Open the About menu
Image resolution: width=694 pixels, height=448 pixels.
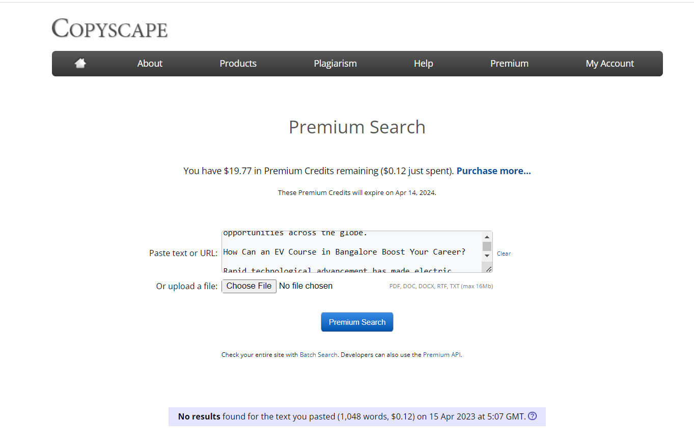150,64
